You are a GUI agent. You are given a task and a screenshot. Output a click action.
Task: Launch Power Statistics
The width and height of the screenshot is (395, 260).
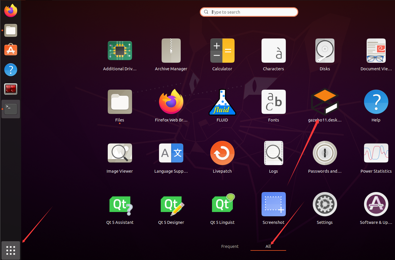click(x=376, y=153)
